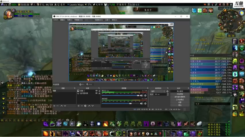Click the Start Virtual Camera button
The image size is (245, 137).
pos(180,97)
